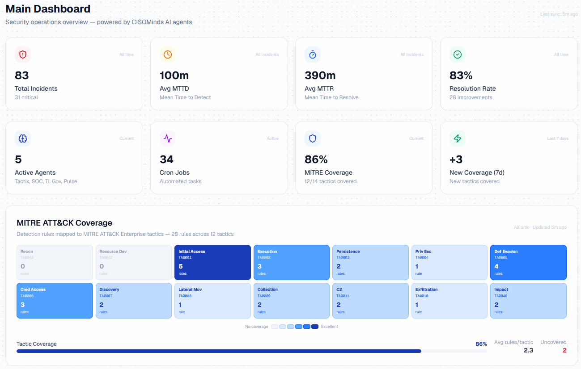Open the Exfiltration tactic tile
The image size is (581, 369).
pyautogui.click(x=449, y=300)
